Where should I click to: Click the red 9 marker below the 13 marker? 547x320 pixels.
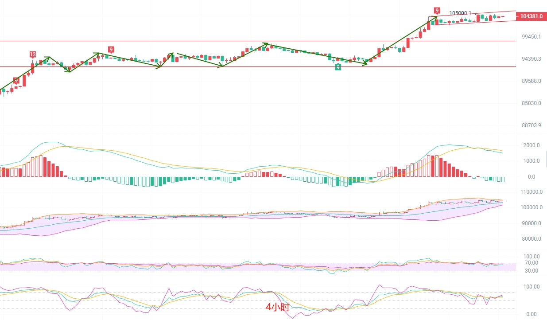pyautogui.click(x=16, y=80)
